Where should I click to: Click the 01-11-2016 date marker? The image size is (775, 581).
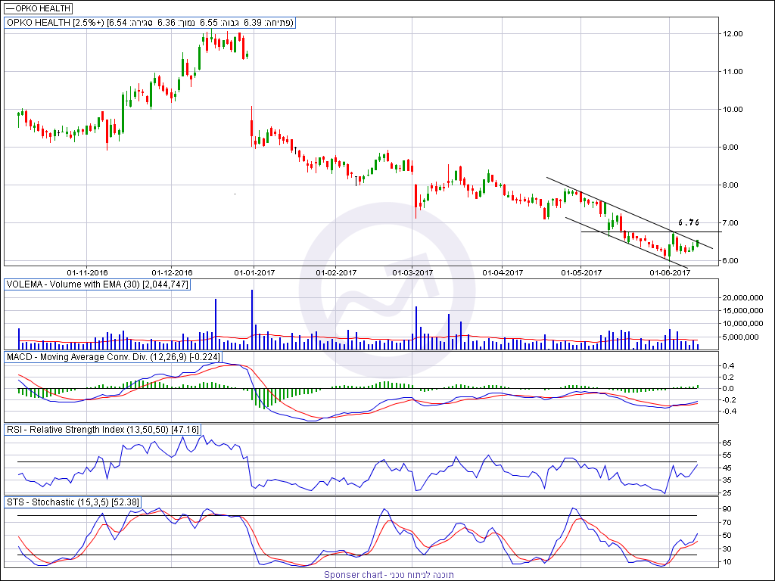click(87, 272)
